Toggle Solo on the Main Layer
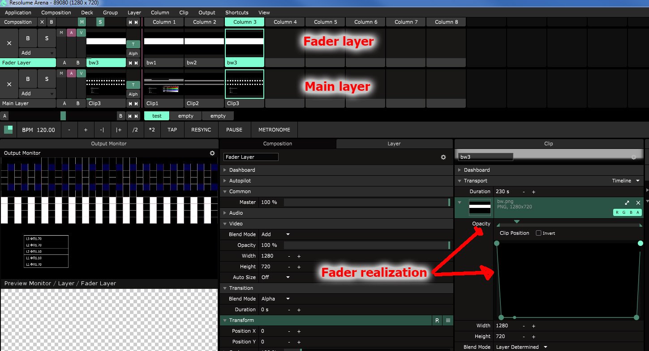This screenshot has width=649, height=351. click(x=47, y=79)
